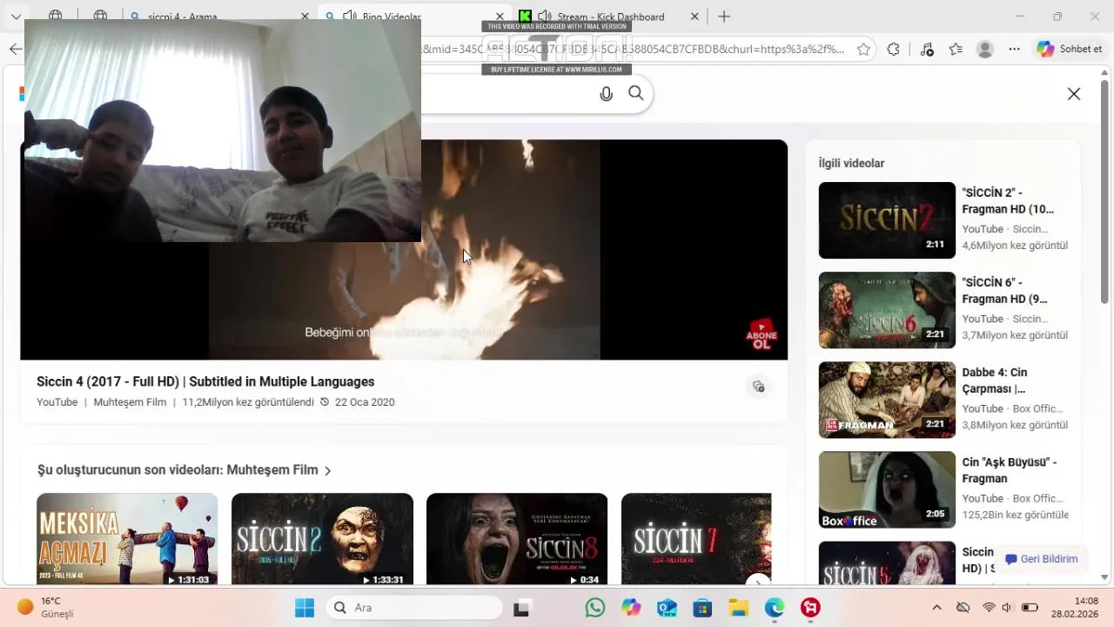Click the address bar URL field
1114x627 pixels.
(x=633, y=50)
